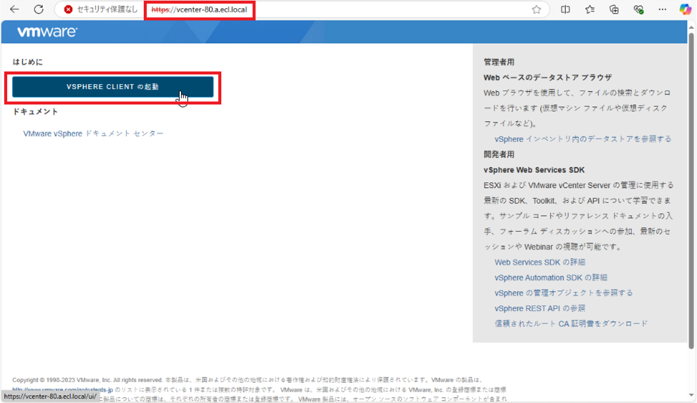
Task: Open vSphere REST API reference link
Action: point(539,309)
